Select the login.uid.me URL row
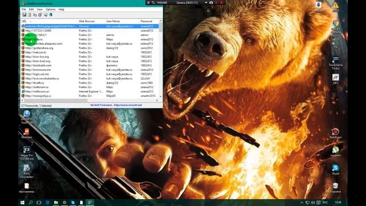Viewport: 366px width, 206px height. tap(90, 74)
